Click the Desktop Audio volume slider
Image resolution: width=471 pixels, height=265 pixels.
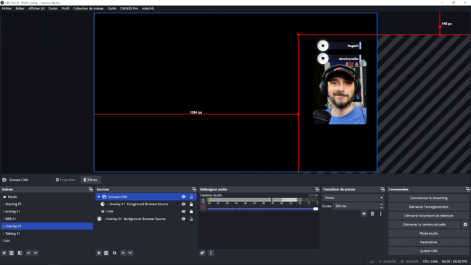pyautogui.click(x=262, y=209)
